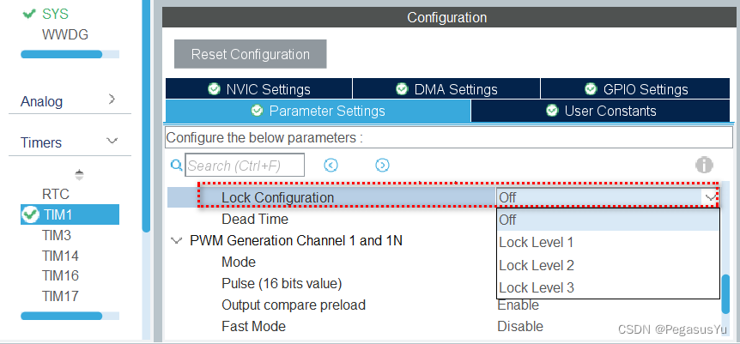Open the Lock Configuration dropdown arrow

click(x=710, y=197)
